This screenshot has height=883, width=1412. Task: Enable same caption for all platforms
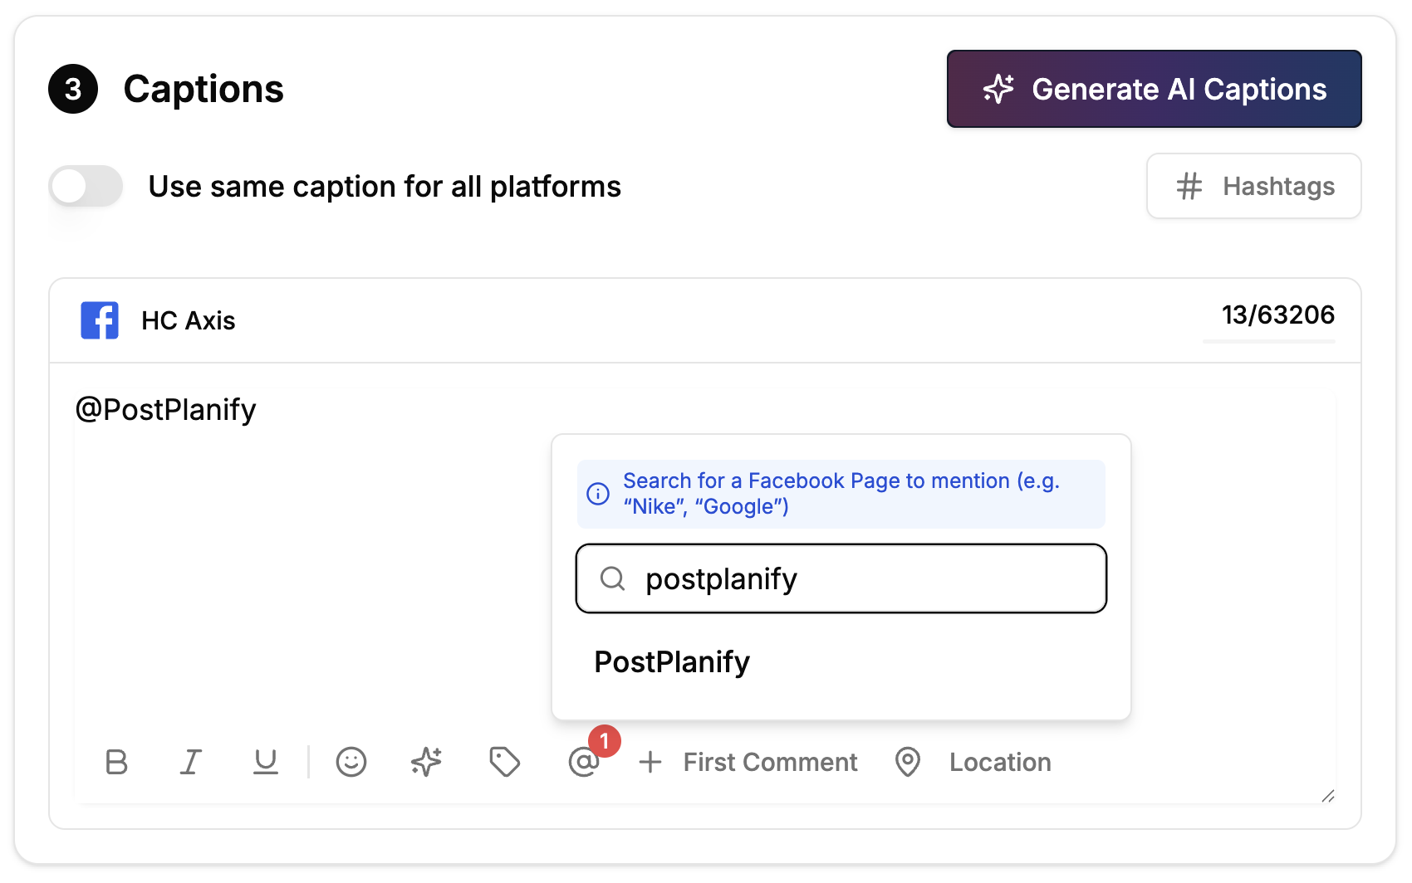pyautogui.click(x=86, y=187)
